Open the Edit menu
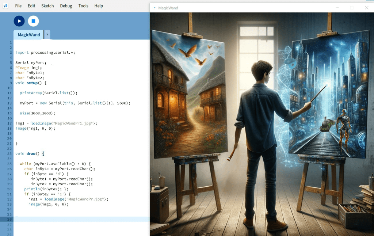Viewport: 374px width, 236px height. click(31, 6)
